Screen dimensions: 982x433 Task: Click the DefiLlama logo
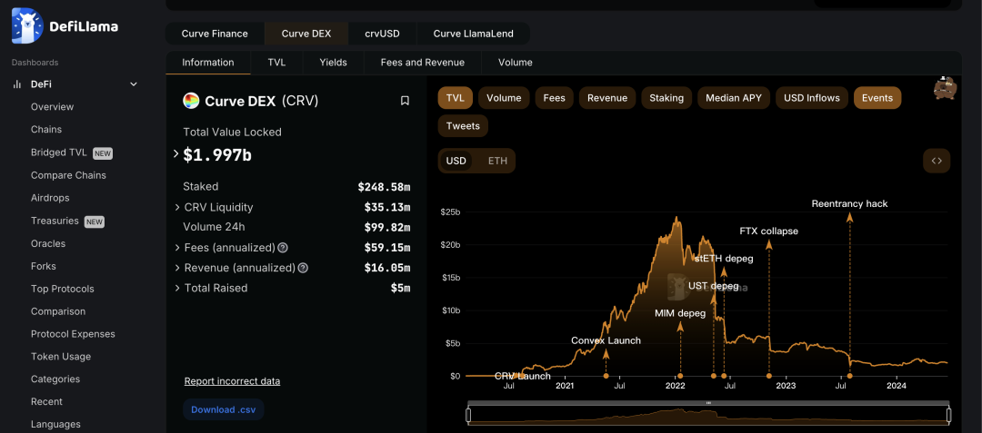click(x=65, y=26)
